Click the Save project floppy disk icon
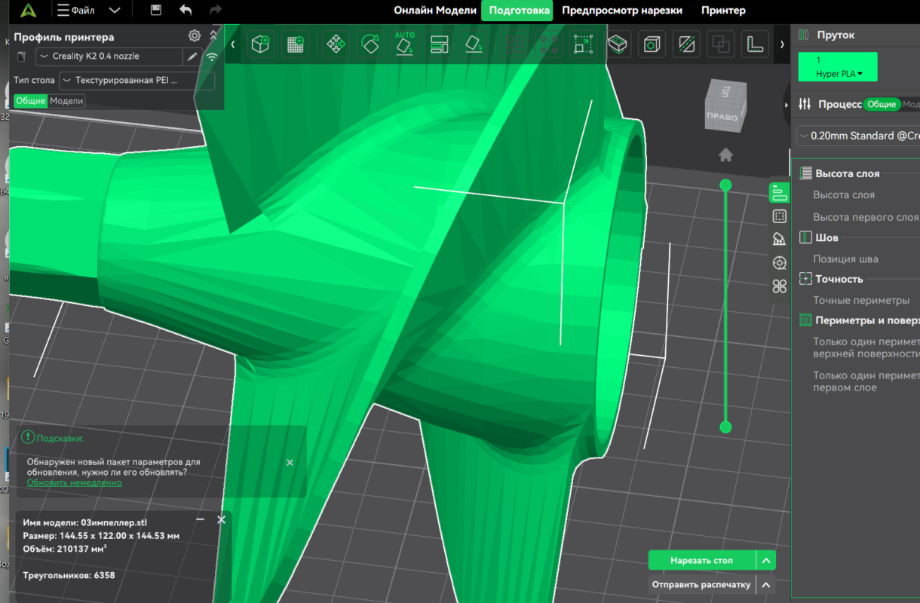The image size is (920, 603). (x=156, y=11)
